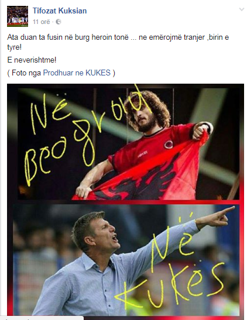This screenshot has width=247, height=320.
Task: Open the Prodhuar ne KUKES link
Action: pos(77,73)
